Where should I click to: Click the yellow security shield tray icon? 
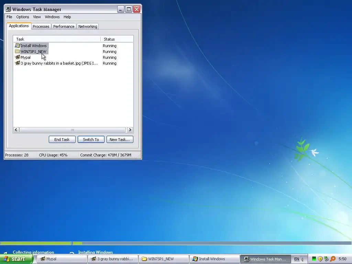pyautogui.click(x=320, y=259)
